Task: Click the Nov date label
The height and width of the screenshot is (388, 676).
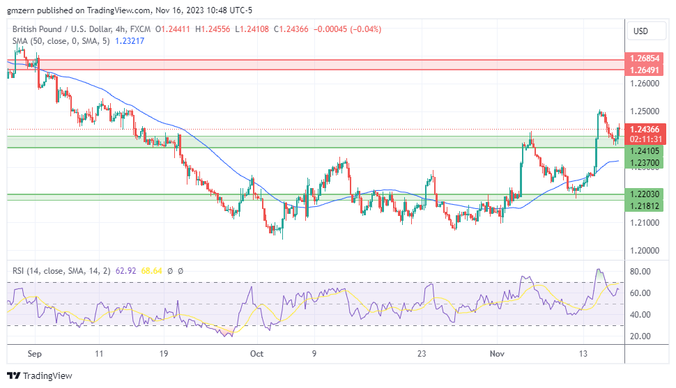Action: tap(497, 354)
